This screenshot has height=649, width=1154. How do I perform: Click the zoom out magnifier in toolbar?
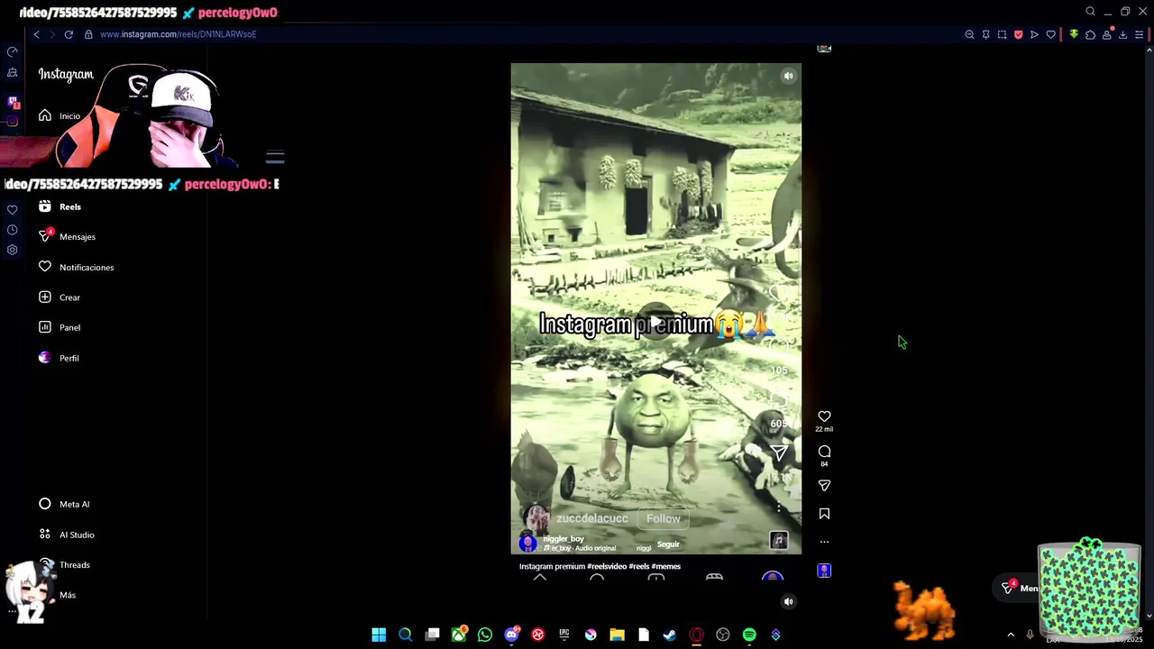[x=969, y=34]
